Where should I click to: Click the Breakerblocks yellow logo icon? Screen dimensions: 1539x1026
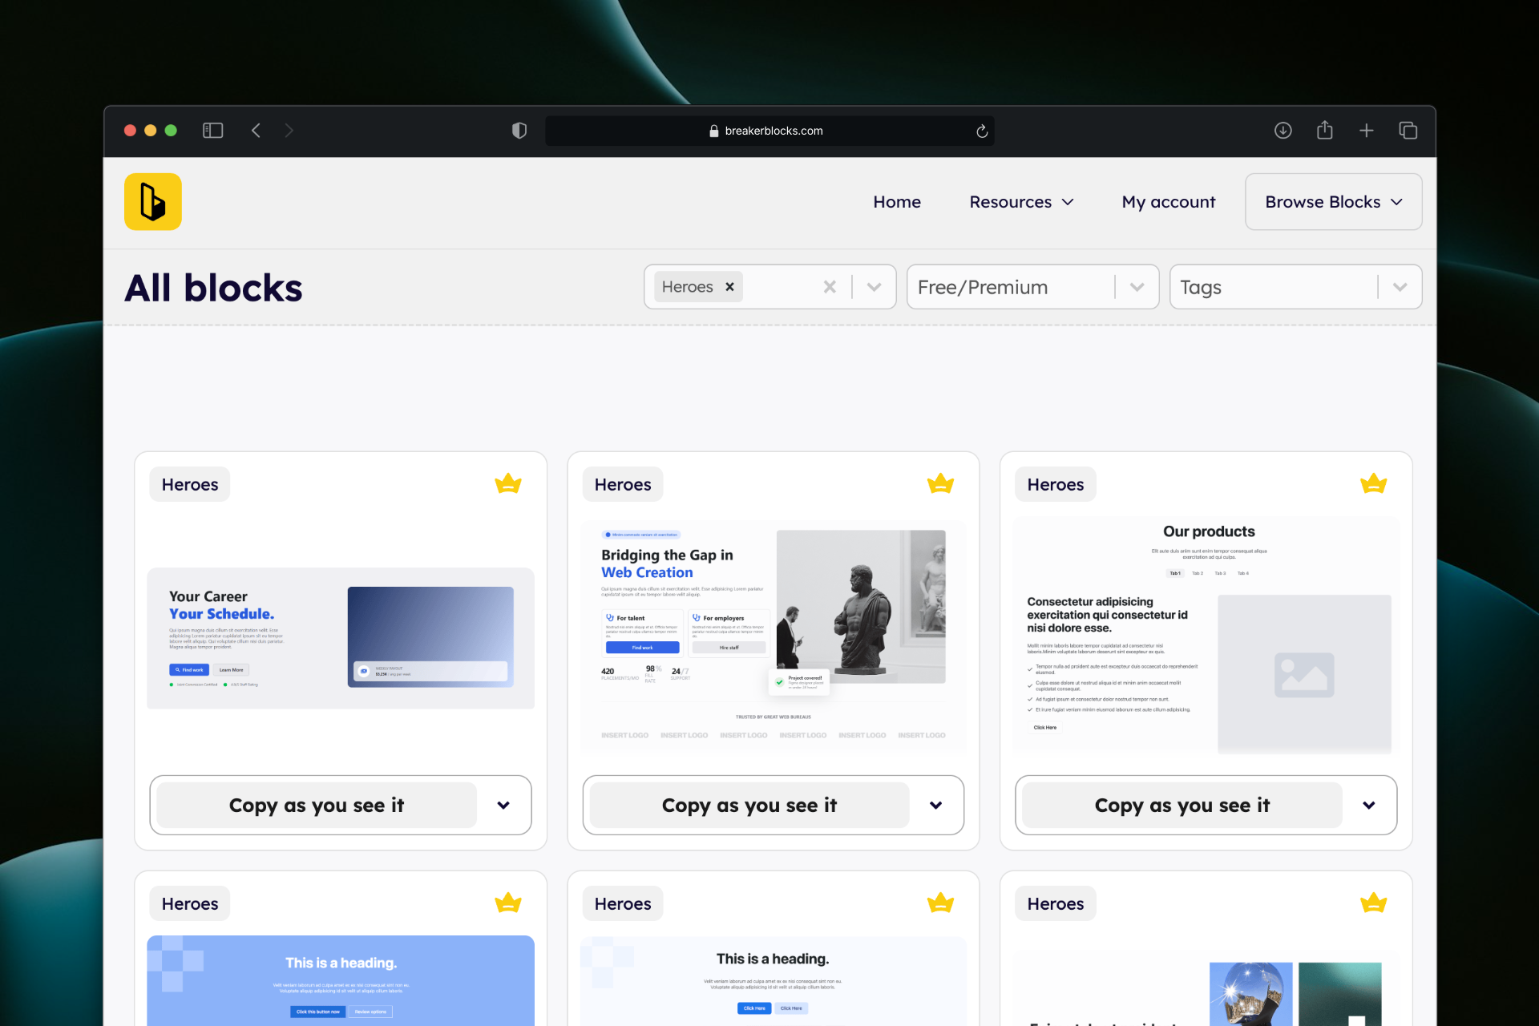point(152,202)
